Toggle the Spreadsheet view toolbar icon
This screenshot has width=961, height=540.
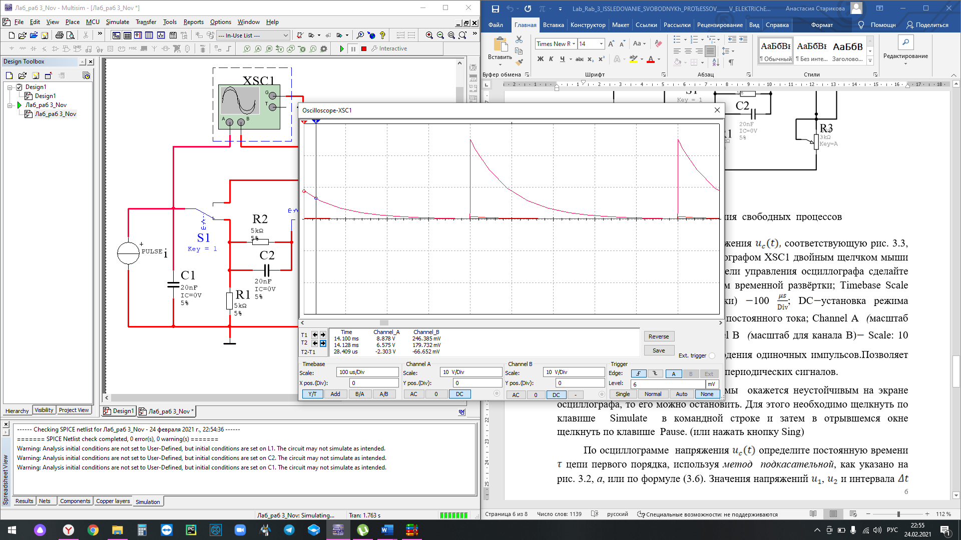tap(127, 35)
